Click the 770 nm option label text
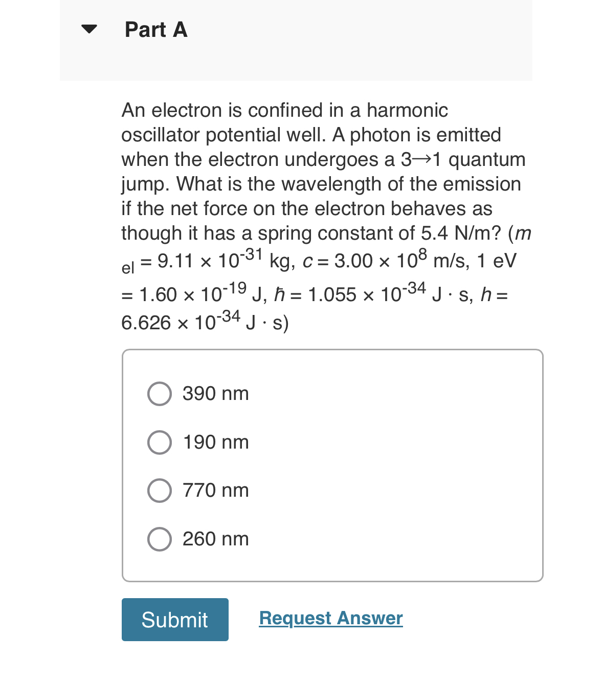Viewport: 603px width, 677px height. click(215, 490)
